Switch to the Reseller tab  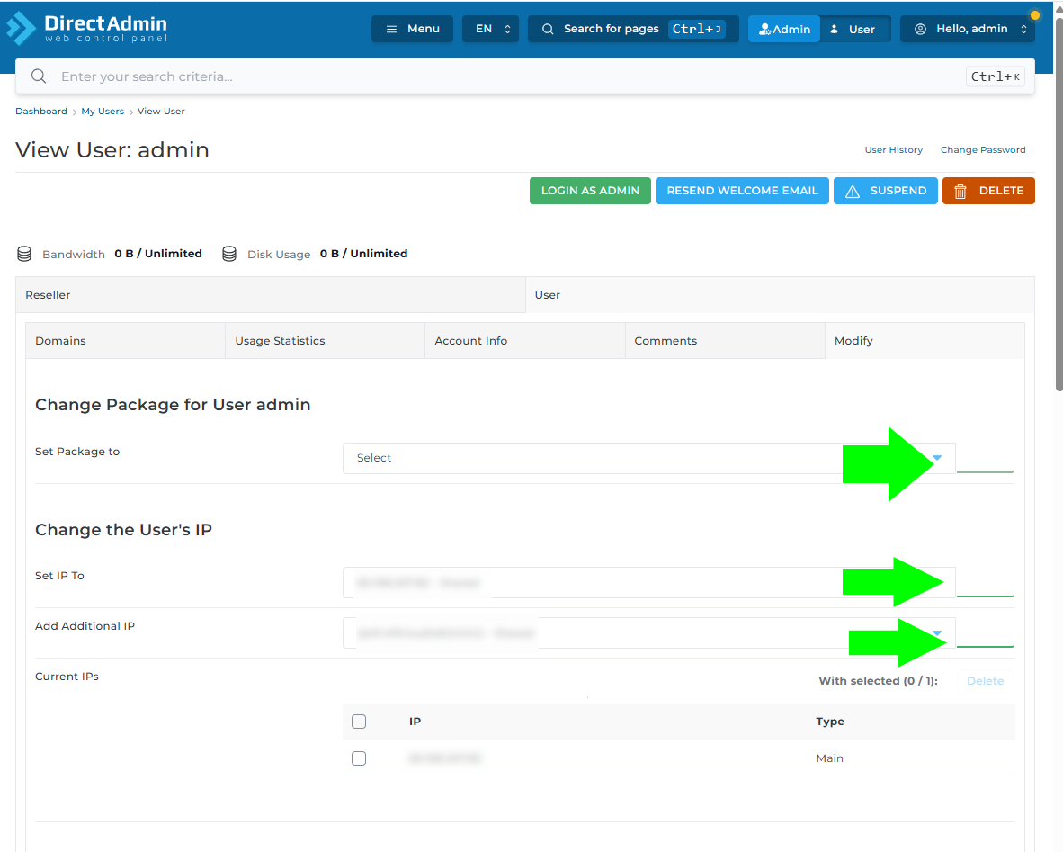[x=271, y=295]
